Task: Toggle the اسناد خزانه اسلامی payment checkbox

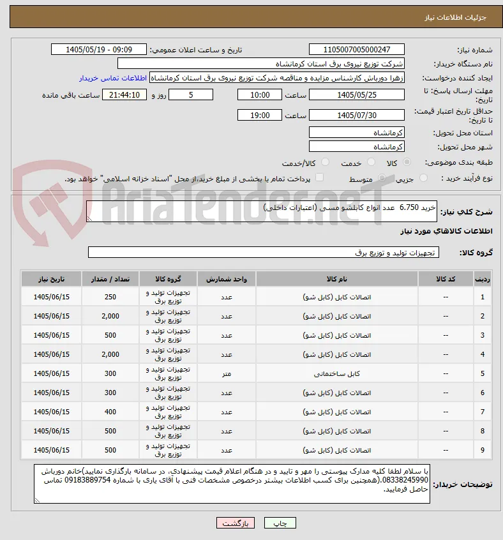Action: (x=320, y=177)
